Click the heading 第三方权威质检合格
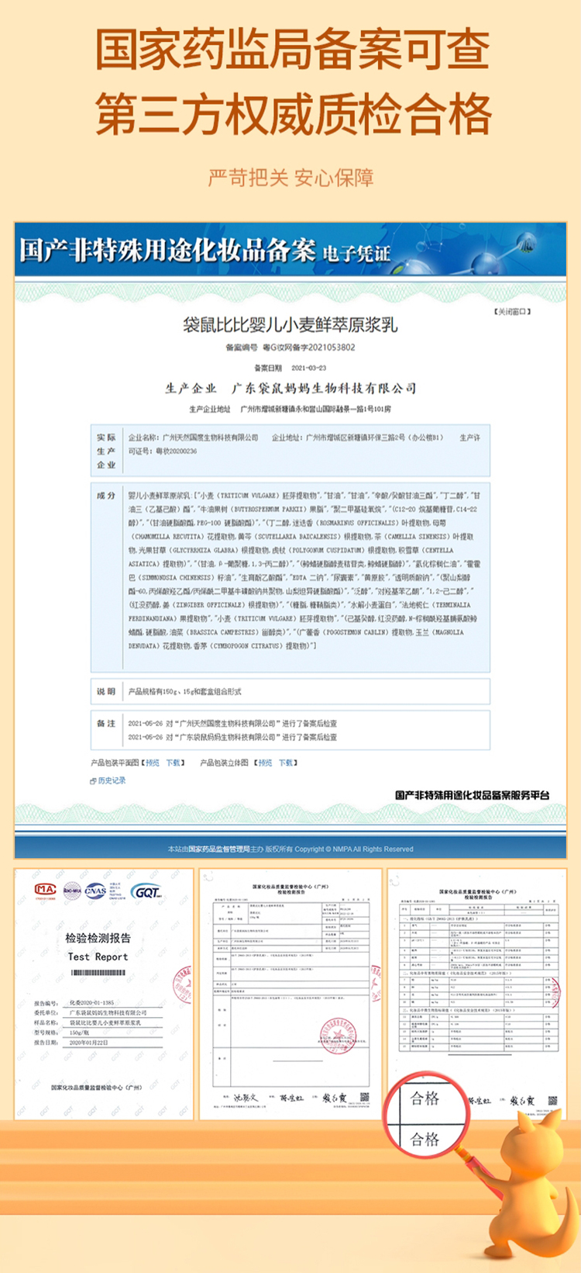 (x=293, y=114)
